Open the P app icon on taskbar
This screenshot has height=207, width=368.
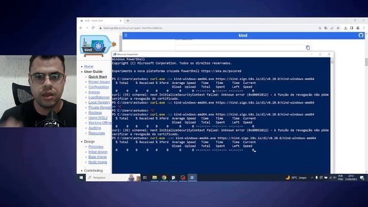[x=174, y=178]
